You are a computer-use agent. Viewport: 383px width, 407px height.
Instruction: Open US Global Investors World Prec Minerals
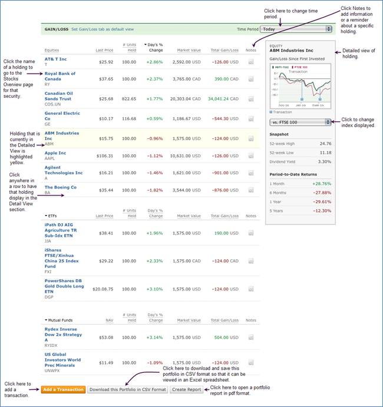click(62, 360)
